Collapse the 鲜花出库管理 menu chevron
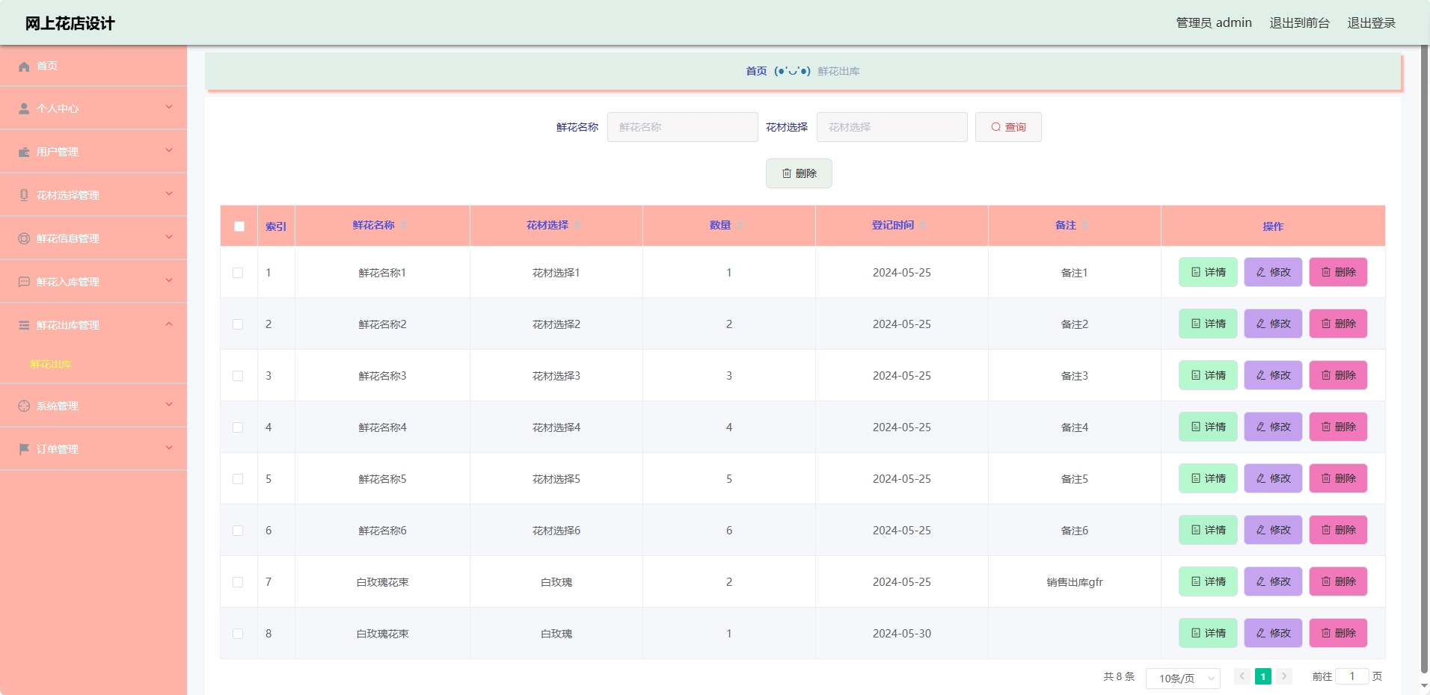1430x695 pixels. [169, 324]
